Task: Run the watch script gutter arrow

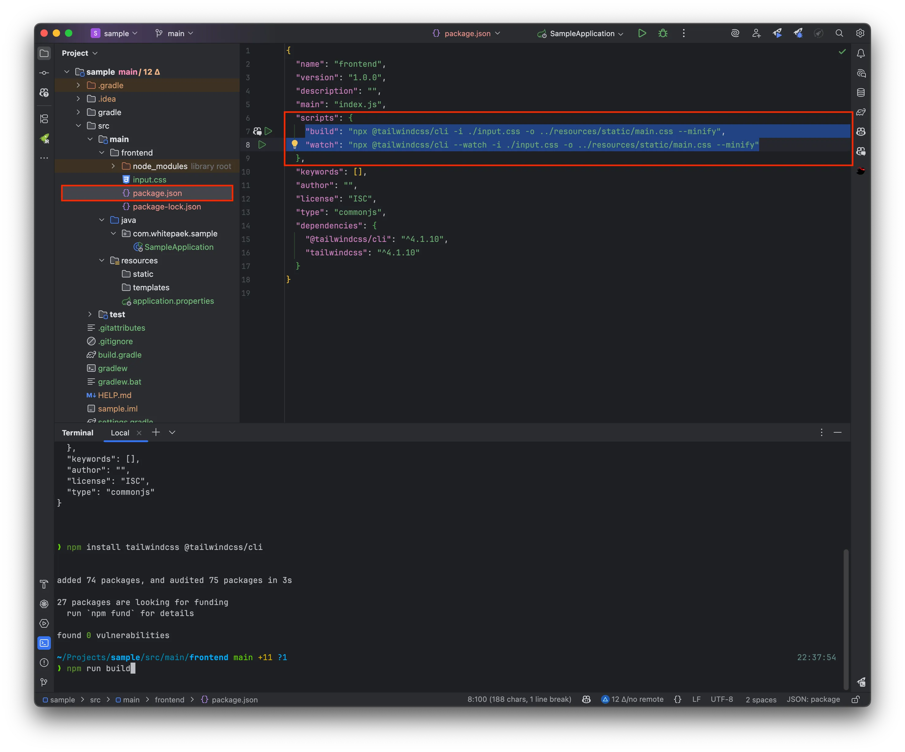Action: (262, 145)
